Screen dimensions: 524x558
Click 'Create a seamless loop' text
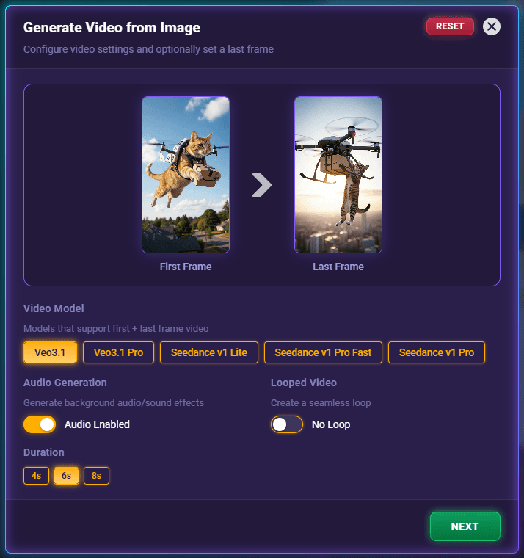point(321,403)
